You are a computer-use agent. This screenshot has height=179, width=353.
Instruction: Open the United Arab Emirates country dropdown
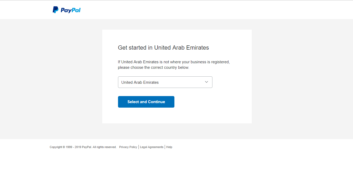point(165,82)
